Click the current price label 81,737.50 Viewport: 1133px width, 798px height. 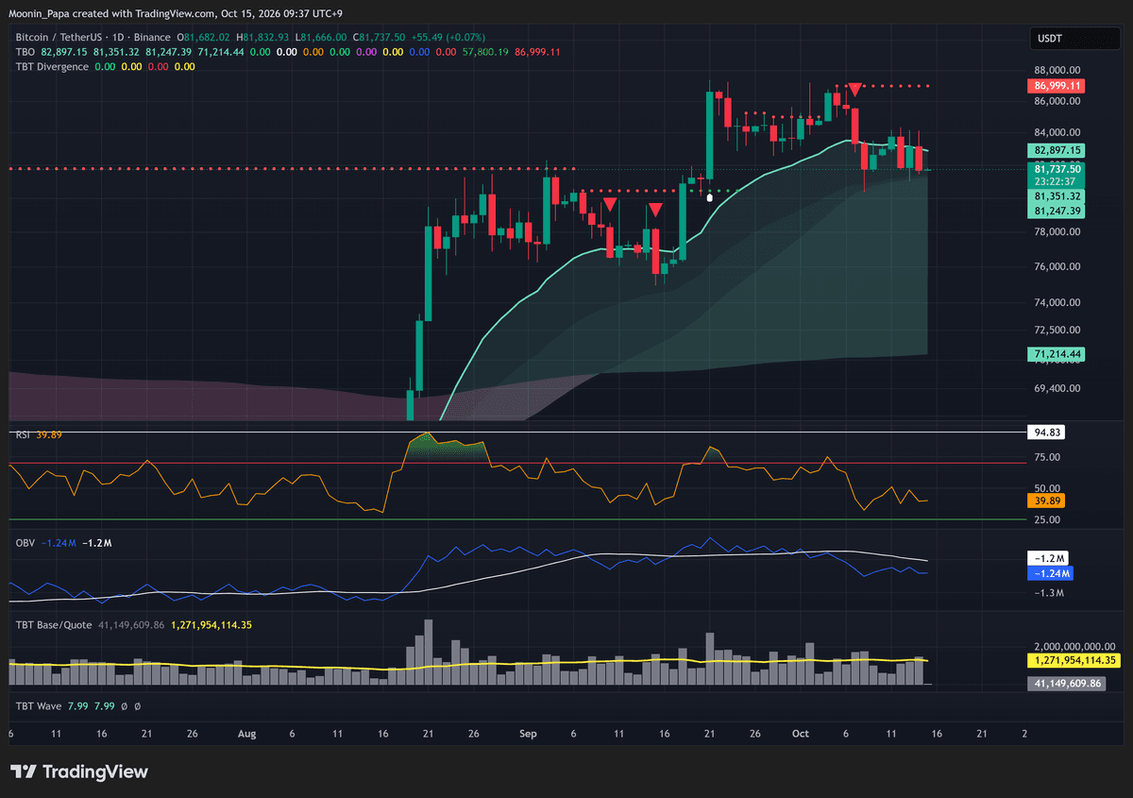(1056, 168)
